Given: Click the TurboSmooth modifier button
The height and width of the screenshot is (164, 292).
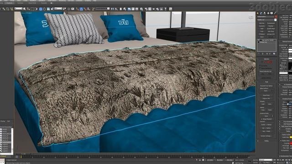Looking at the screenshot, I should pyautogui.click(x=271, y=23).
